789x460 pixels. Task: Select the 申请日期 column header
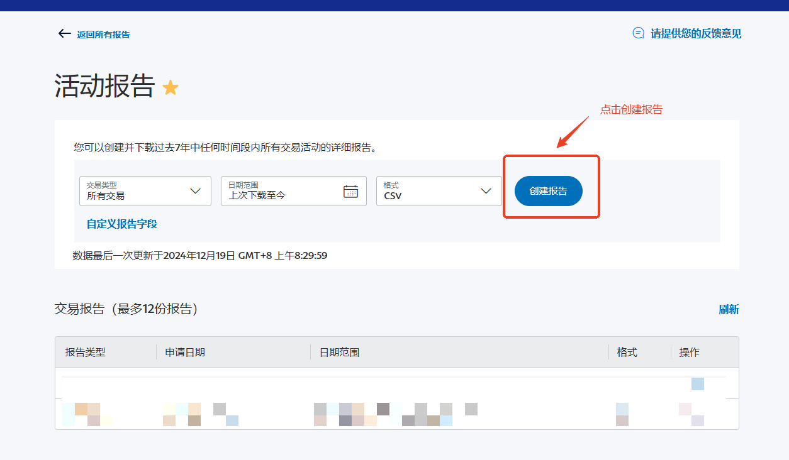[x=185, y=353]
